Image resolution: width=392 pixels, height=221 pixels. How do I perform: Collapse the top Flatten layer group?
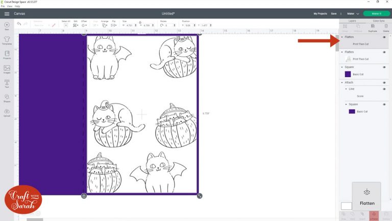(342, 37)
